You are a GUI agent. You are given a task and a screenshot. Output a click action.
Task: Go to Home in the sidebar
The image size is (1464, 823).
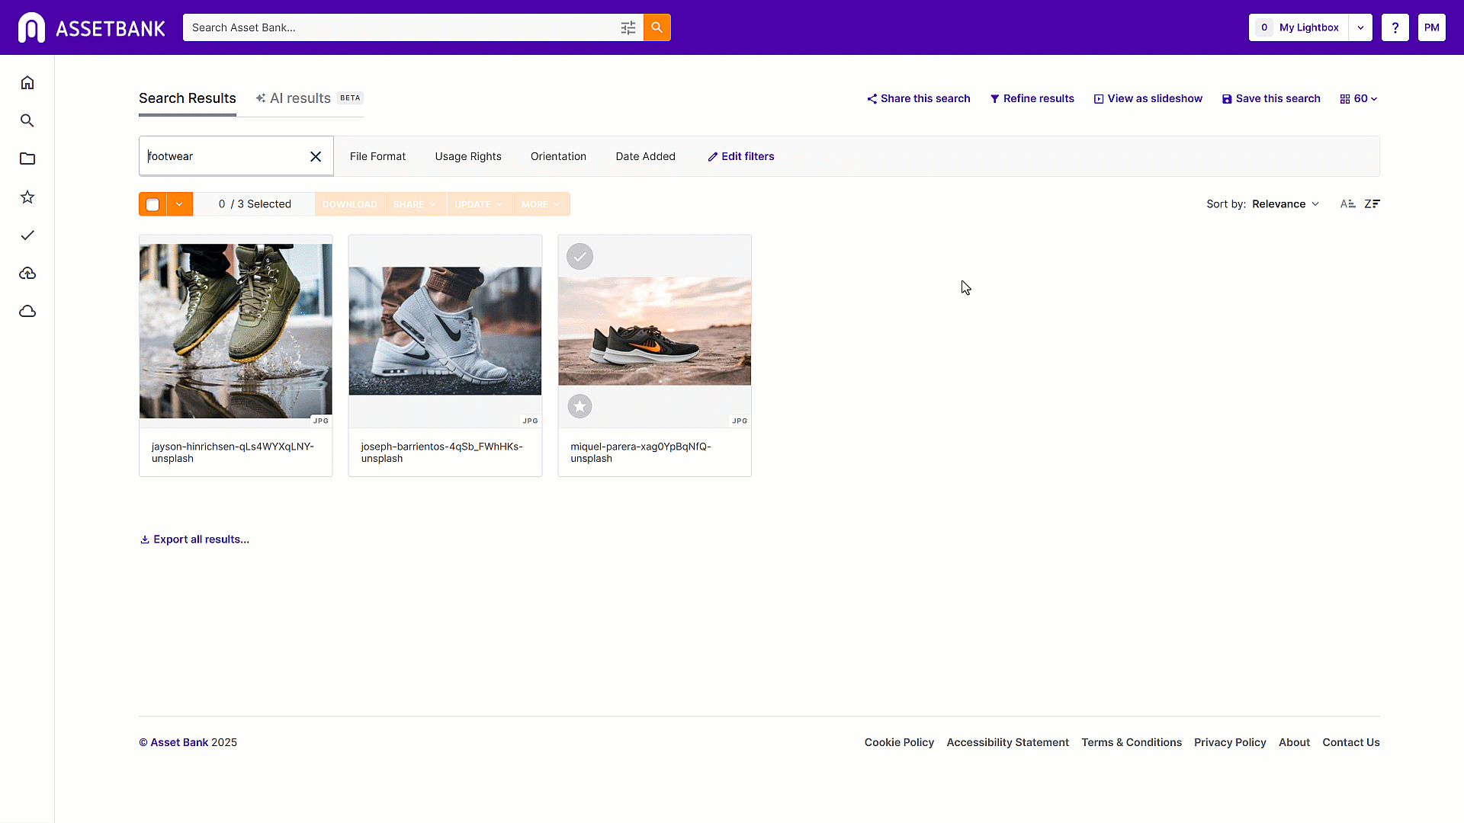pyautogui.click(x=27, y=82)
